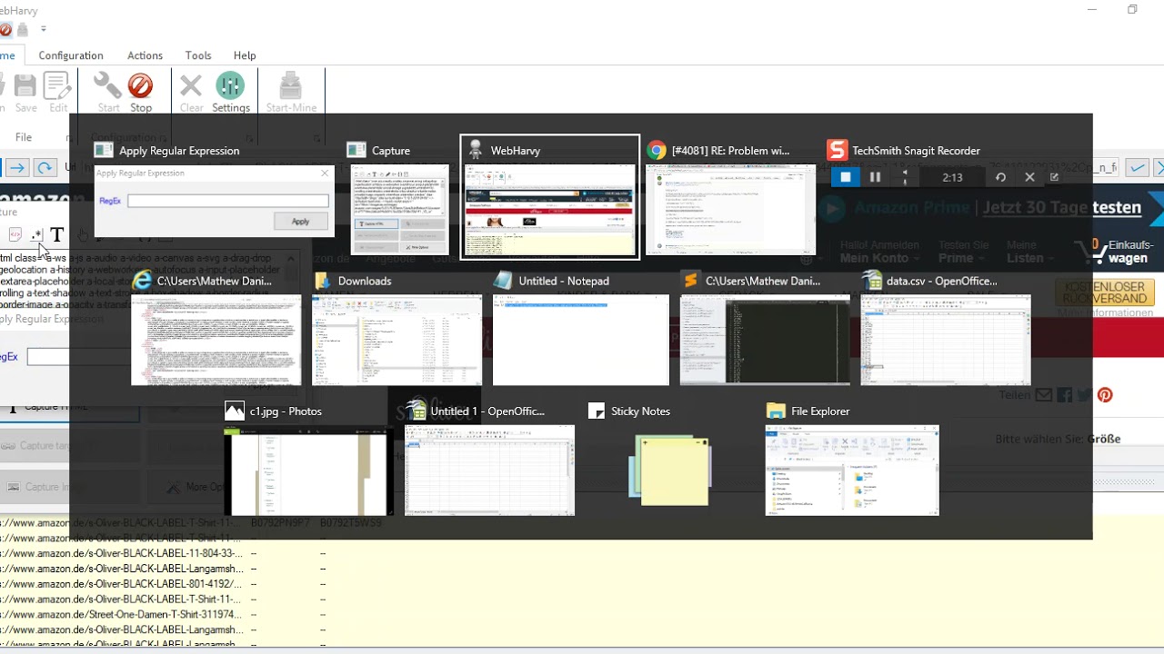Viewport: 1164px width, 654px height.
Task: Stop the configuration with the Stop icon
Action: click(140, 86)
